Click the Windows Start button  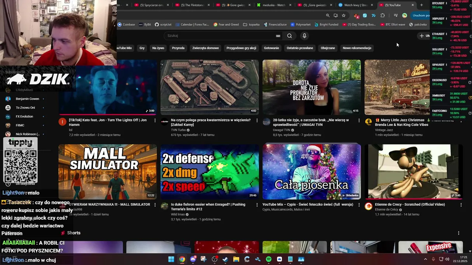coord(171,259)
